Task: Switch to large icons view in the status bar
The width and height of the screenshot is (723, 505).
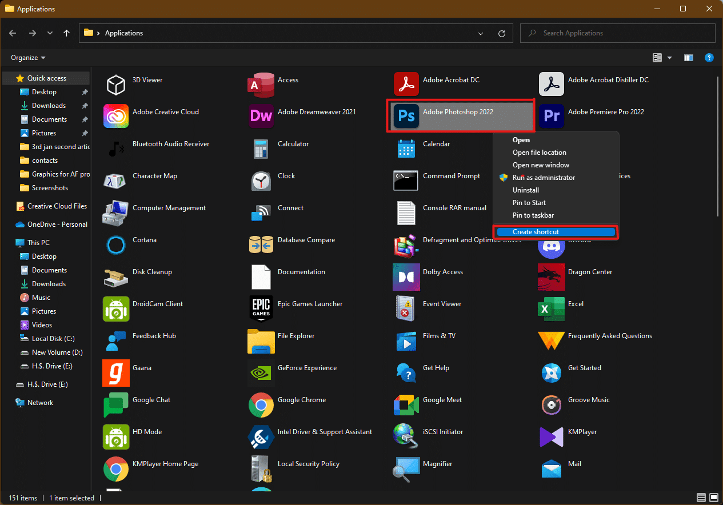Action: coord(713,498)
